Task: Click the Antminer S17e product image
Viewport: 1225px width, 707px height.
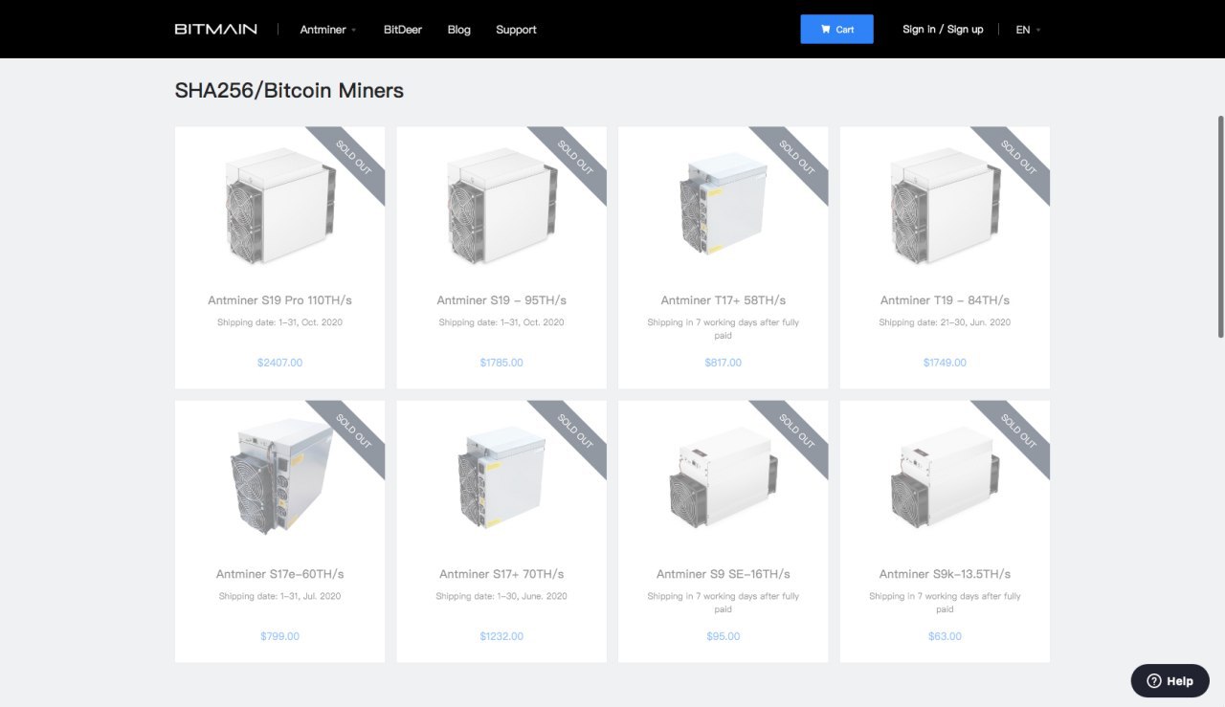Action: 281,476
